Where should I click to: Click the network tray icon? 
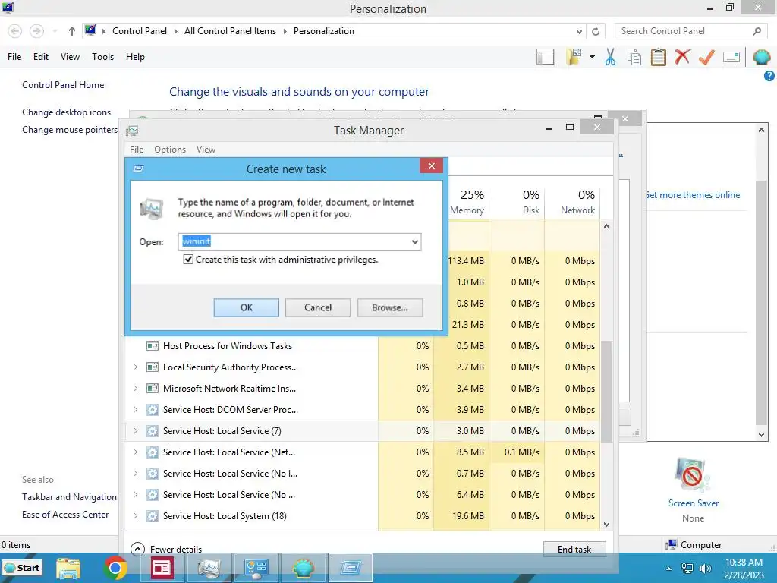click(687, 568)
